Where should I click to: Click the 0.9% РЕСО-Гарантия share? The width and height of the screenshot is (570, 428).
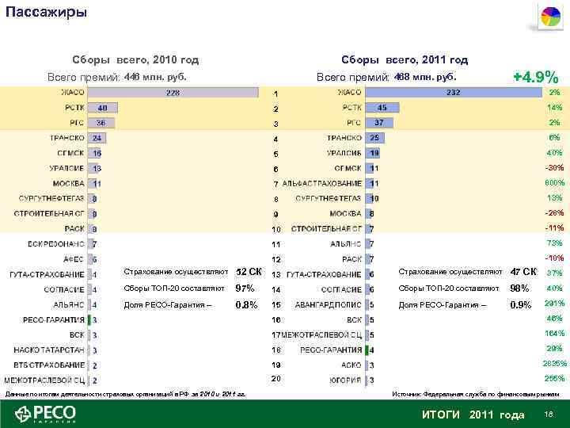(521, 304)
